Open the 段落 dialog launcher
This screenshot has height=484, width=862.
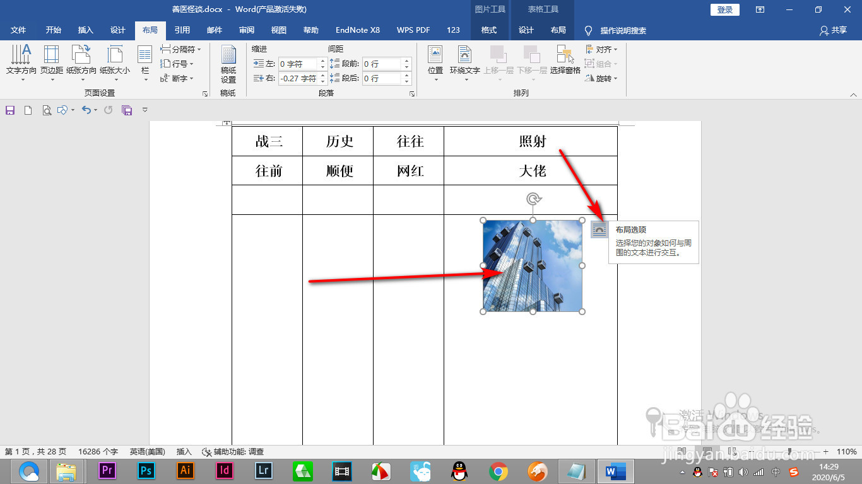pos(412,93)
